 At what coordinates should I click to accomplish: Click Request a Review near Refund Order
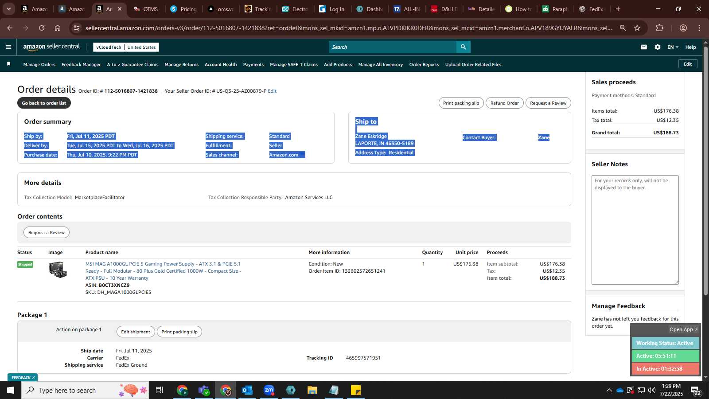click(x=548, y=103)
